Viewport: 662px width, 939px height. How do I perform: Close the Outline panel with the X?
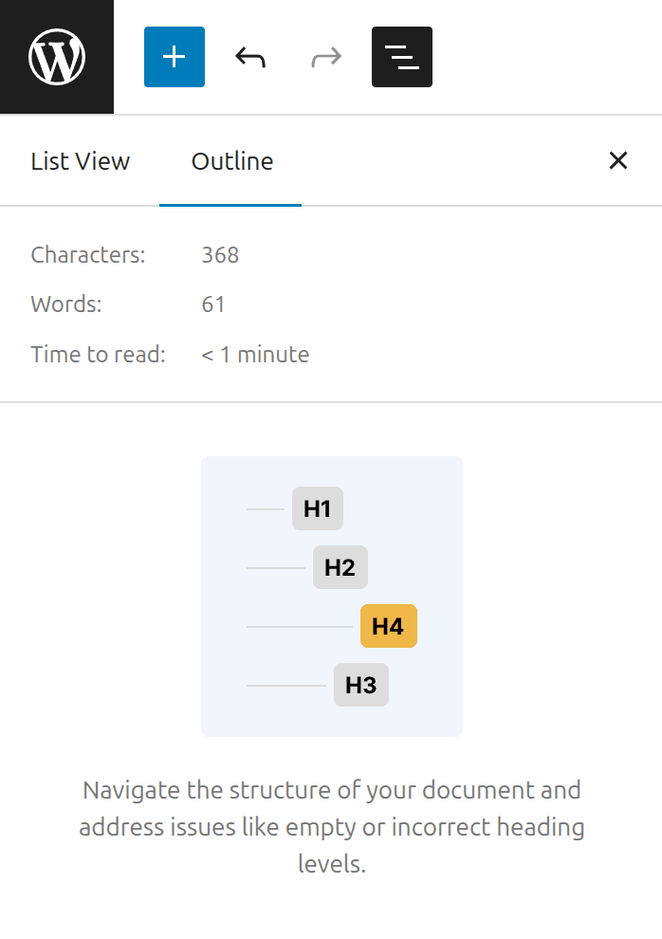point(618,160)
